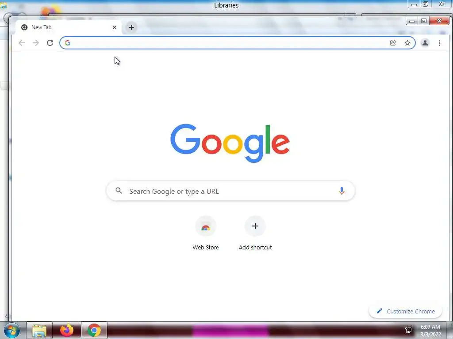453x339 pixels.
Task: Open the network icon in system tray
Action: coord(408,330)
